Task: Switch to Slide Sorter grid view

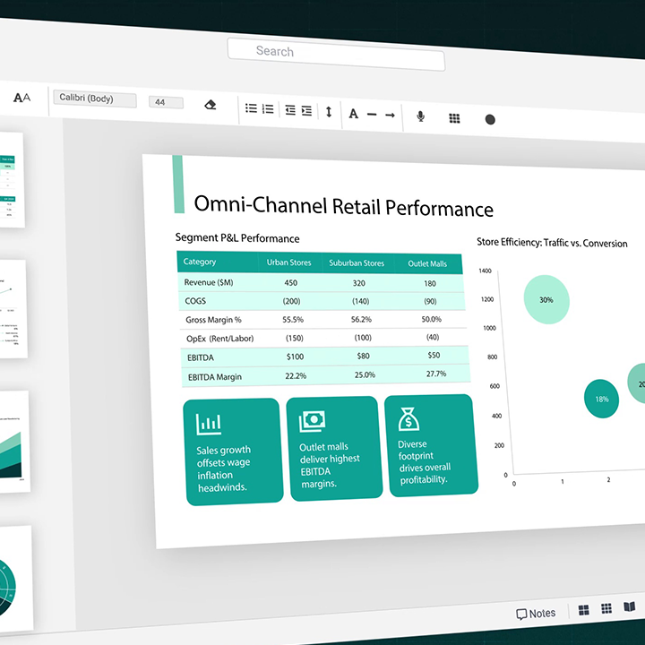Action: point(606,608)
